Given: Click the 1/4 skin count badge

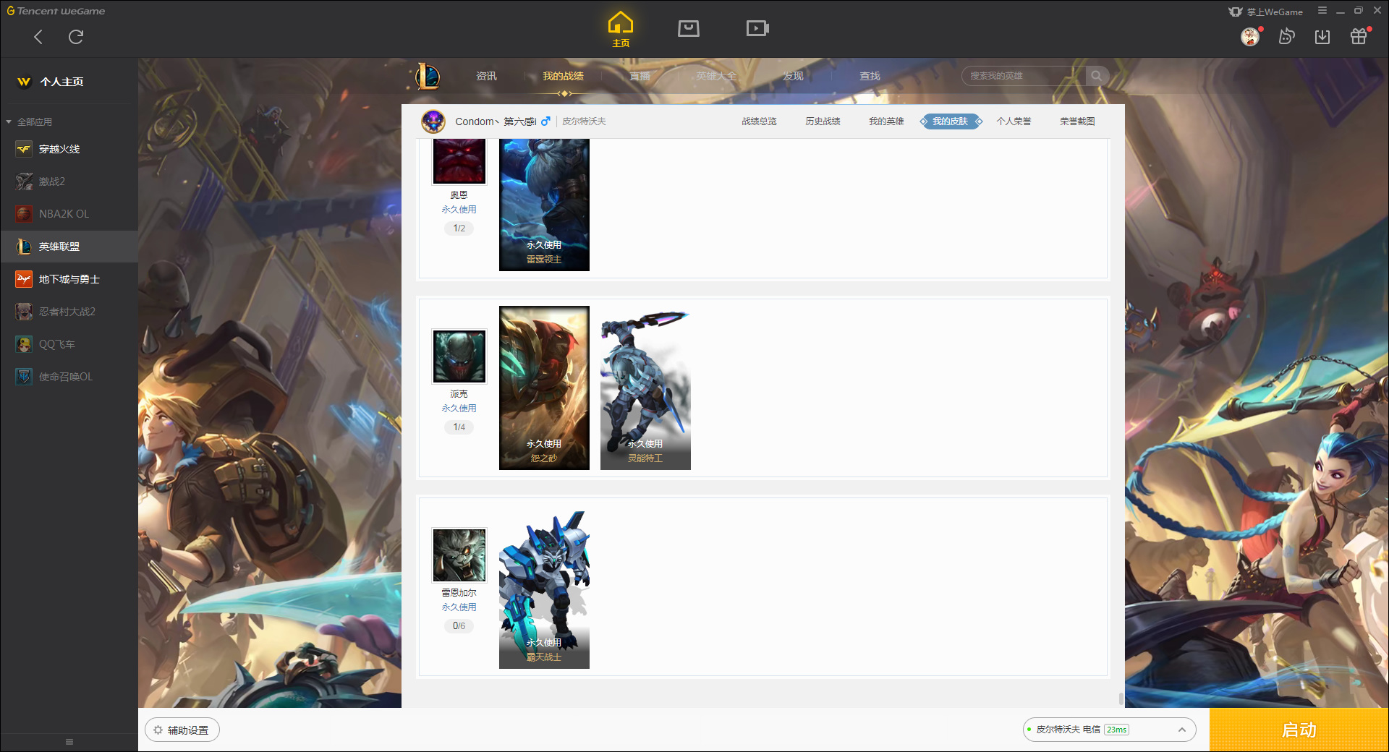Looking at the screenshot, I should tap(459, 427).
